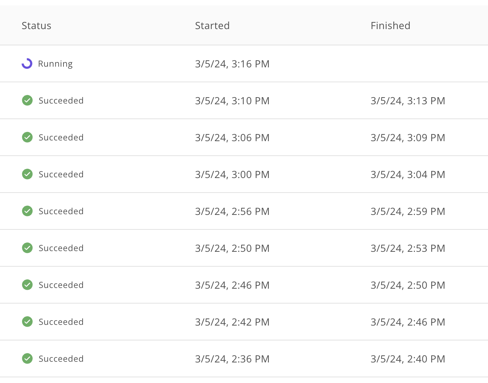
Task: Sort by the Finished column header
Action: tap(390, 26)
